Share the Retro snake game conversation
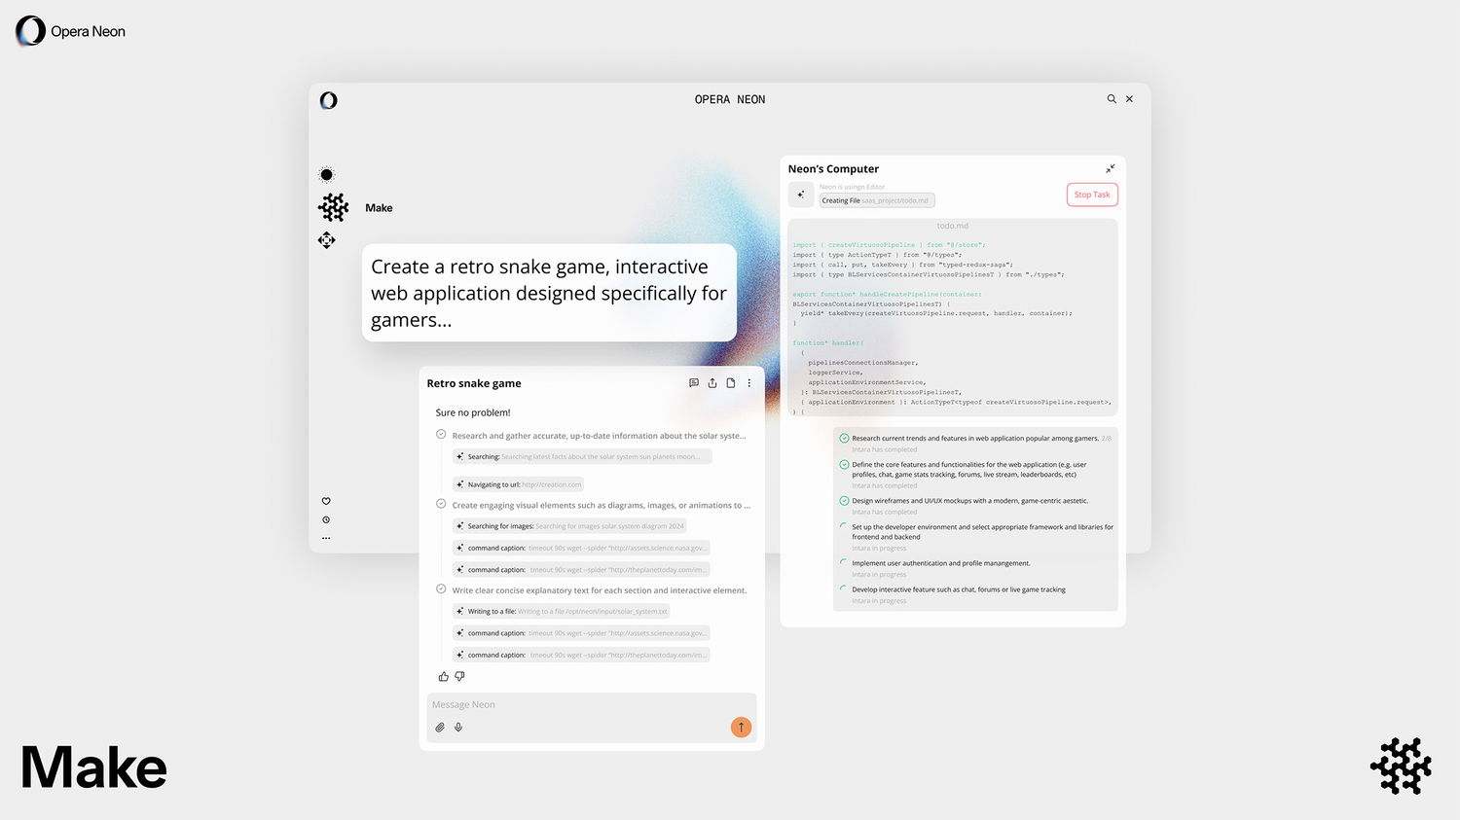 coord(712,383)
